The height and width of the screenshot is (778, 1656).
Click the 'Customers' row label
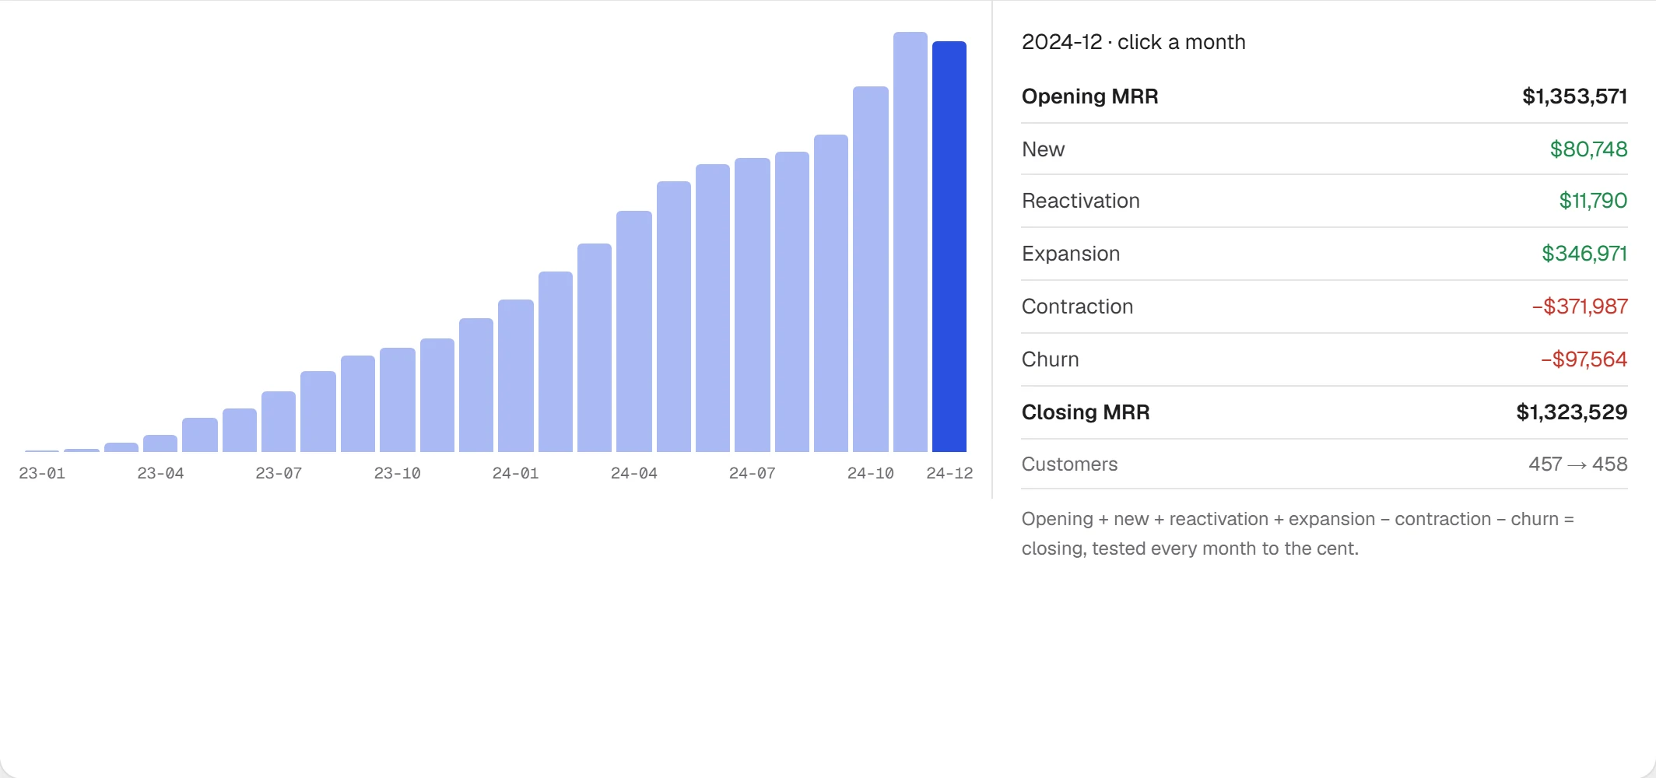(1069, 464)
